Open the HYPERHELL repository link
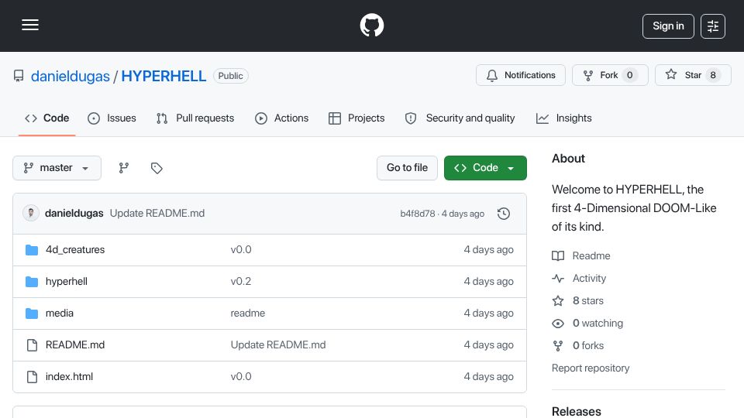The width and height of the screenshot is (744, 418). pyautogui.click(x=164, y=76)
